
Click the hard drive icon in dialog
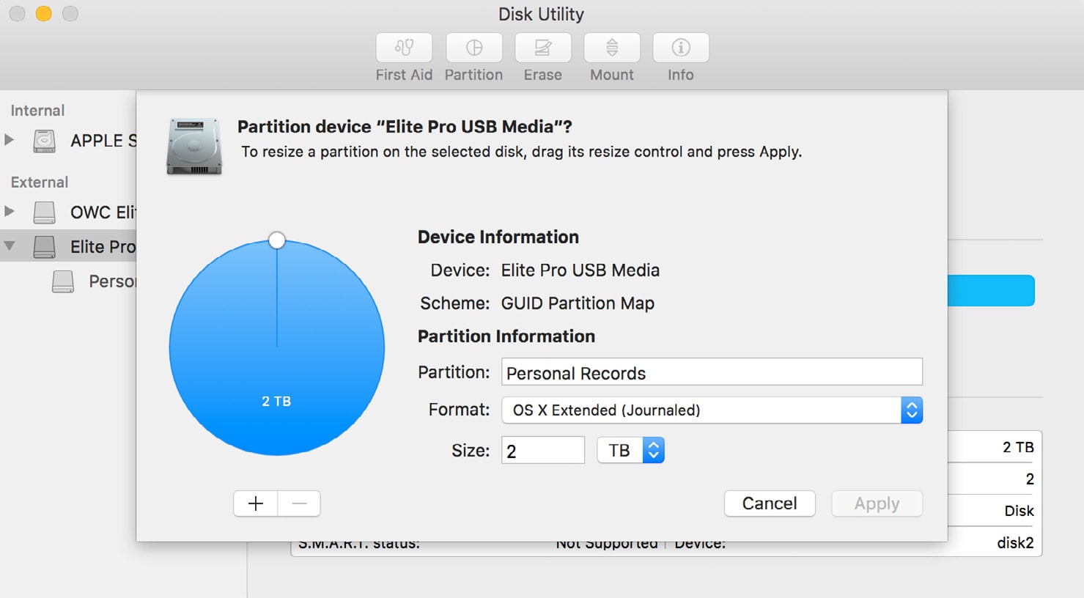[x=194, y=146]
